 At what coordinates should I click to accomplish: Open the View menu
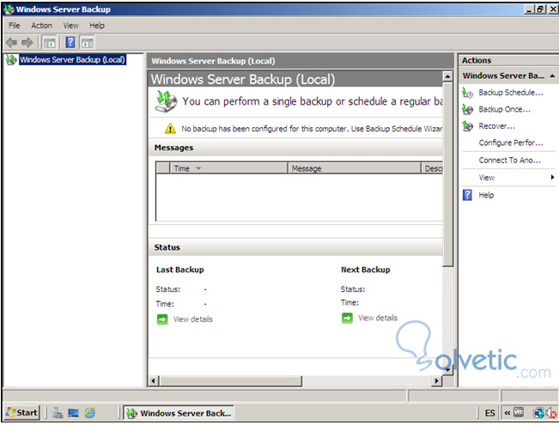(x=70, y=26)
